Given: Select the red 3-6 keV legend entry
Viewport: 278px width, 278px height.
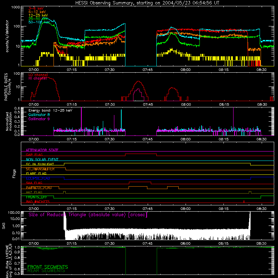Looking at the screenshot, I should (36, 8).
